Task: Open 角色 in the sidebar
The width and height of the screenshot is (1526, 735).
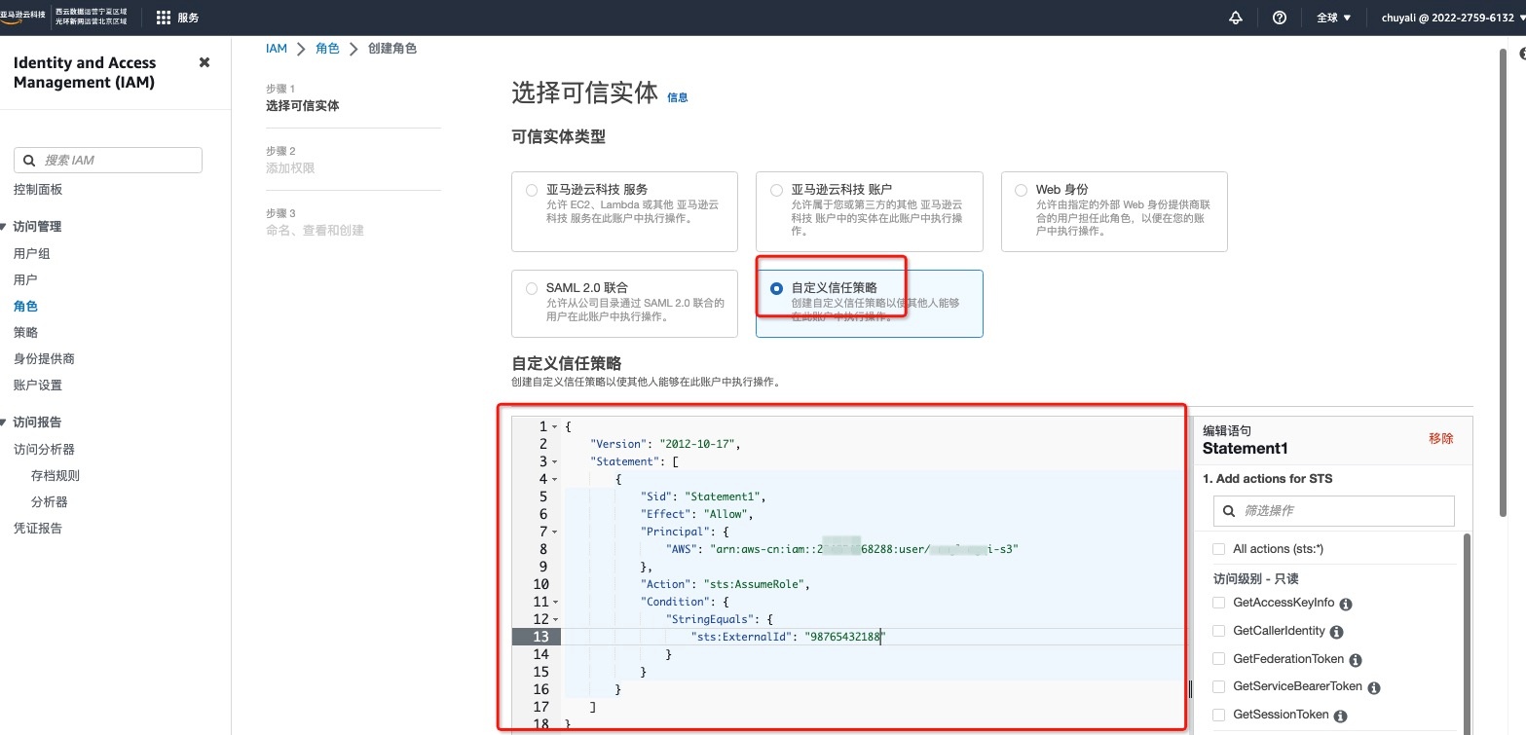Action: (x=25, y=307)
